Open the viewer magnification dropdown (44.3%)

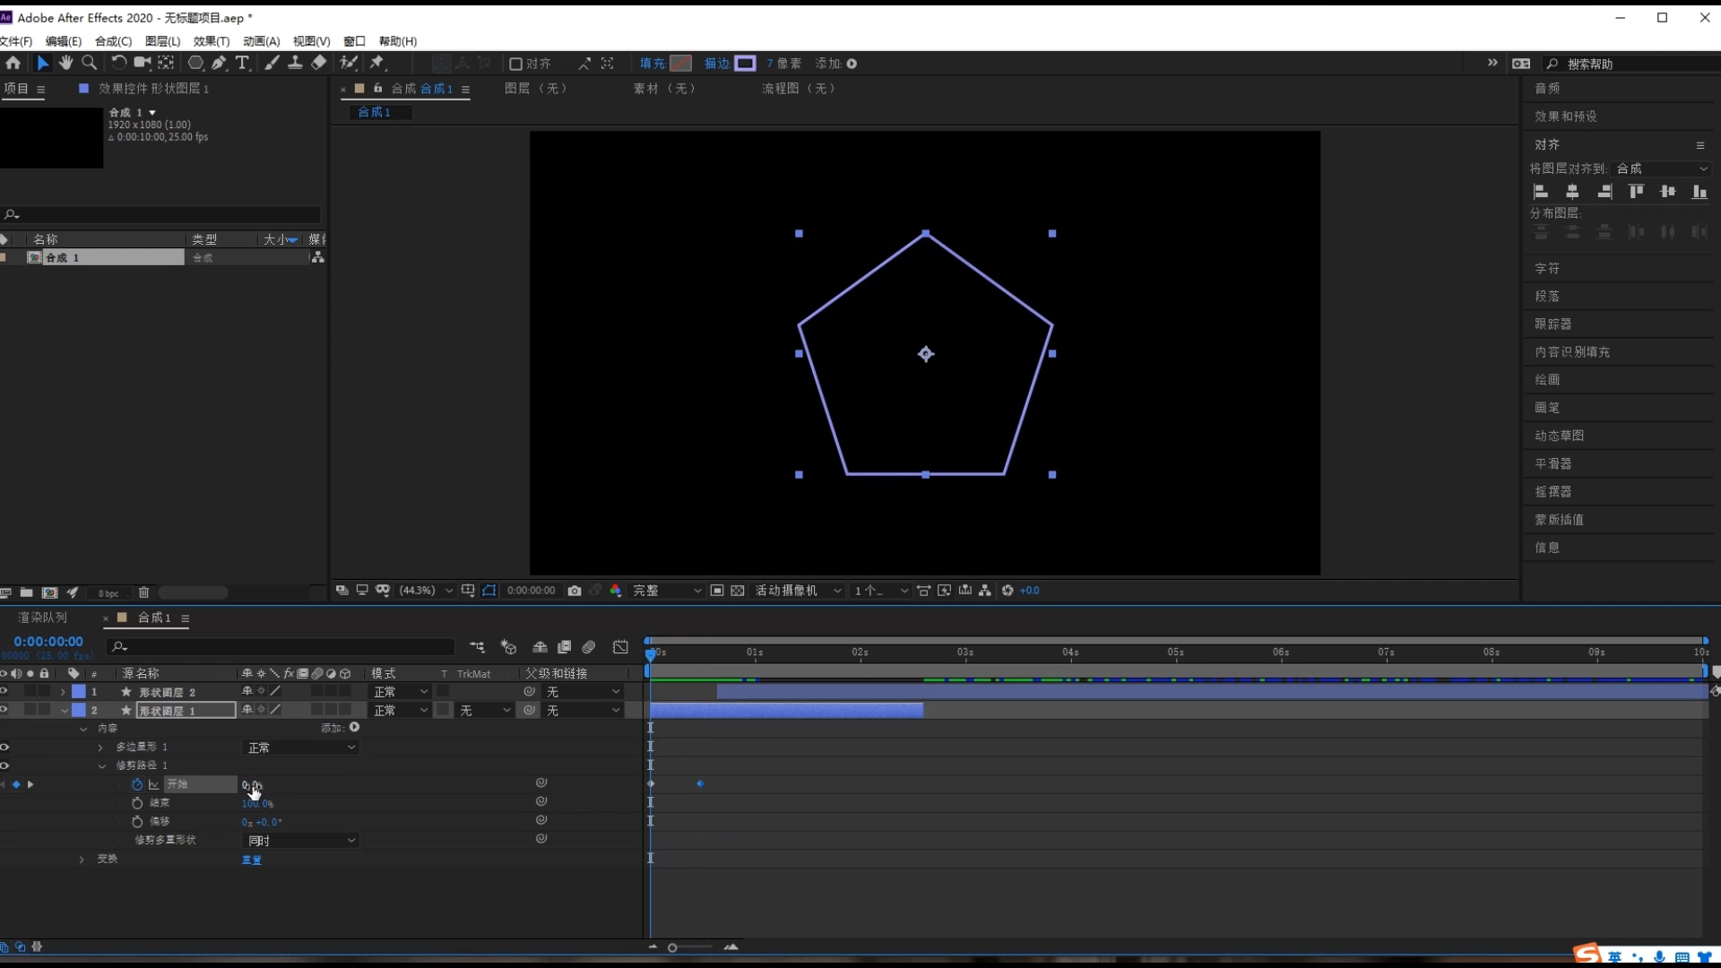(x=425, y=591)
